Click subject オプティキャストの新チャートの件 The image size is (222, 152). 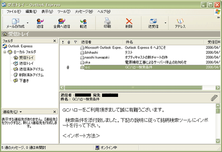pyautogui.click(x=146, y=57)
